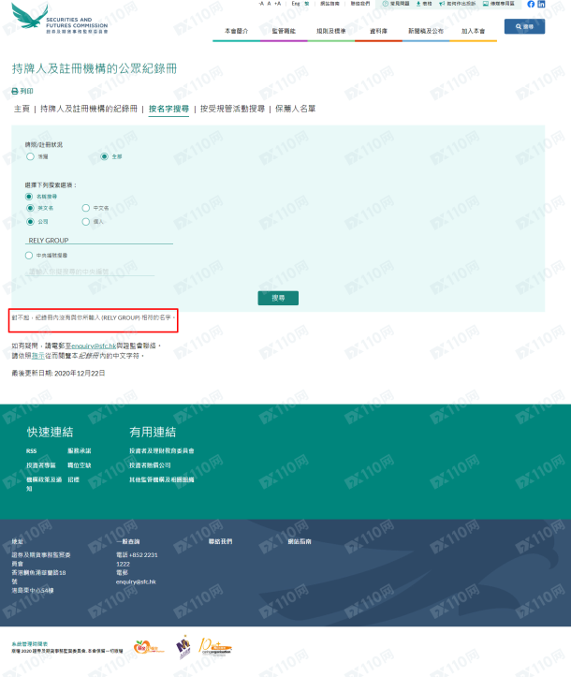The height and width of the screenshot is (677, 571).
Task: Open the download forms item in top bar
Action: [424, 4]
